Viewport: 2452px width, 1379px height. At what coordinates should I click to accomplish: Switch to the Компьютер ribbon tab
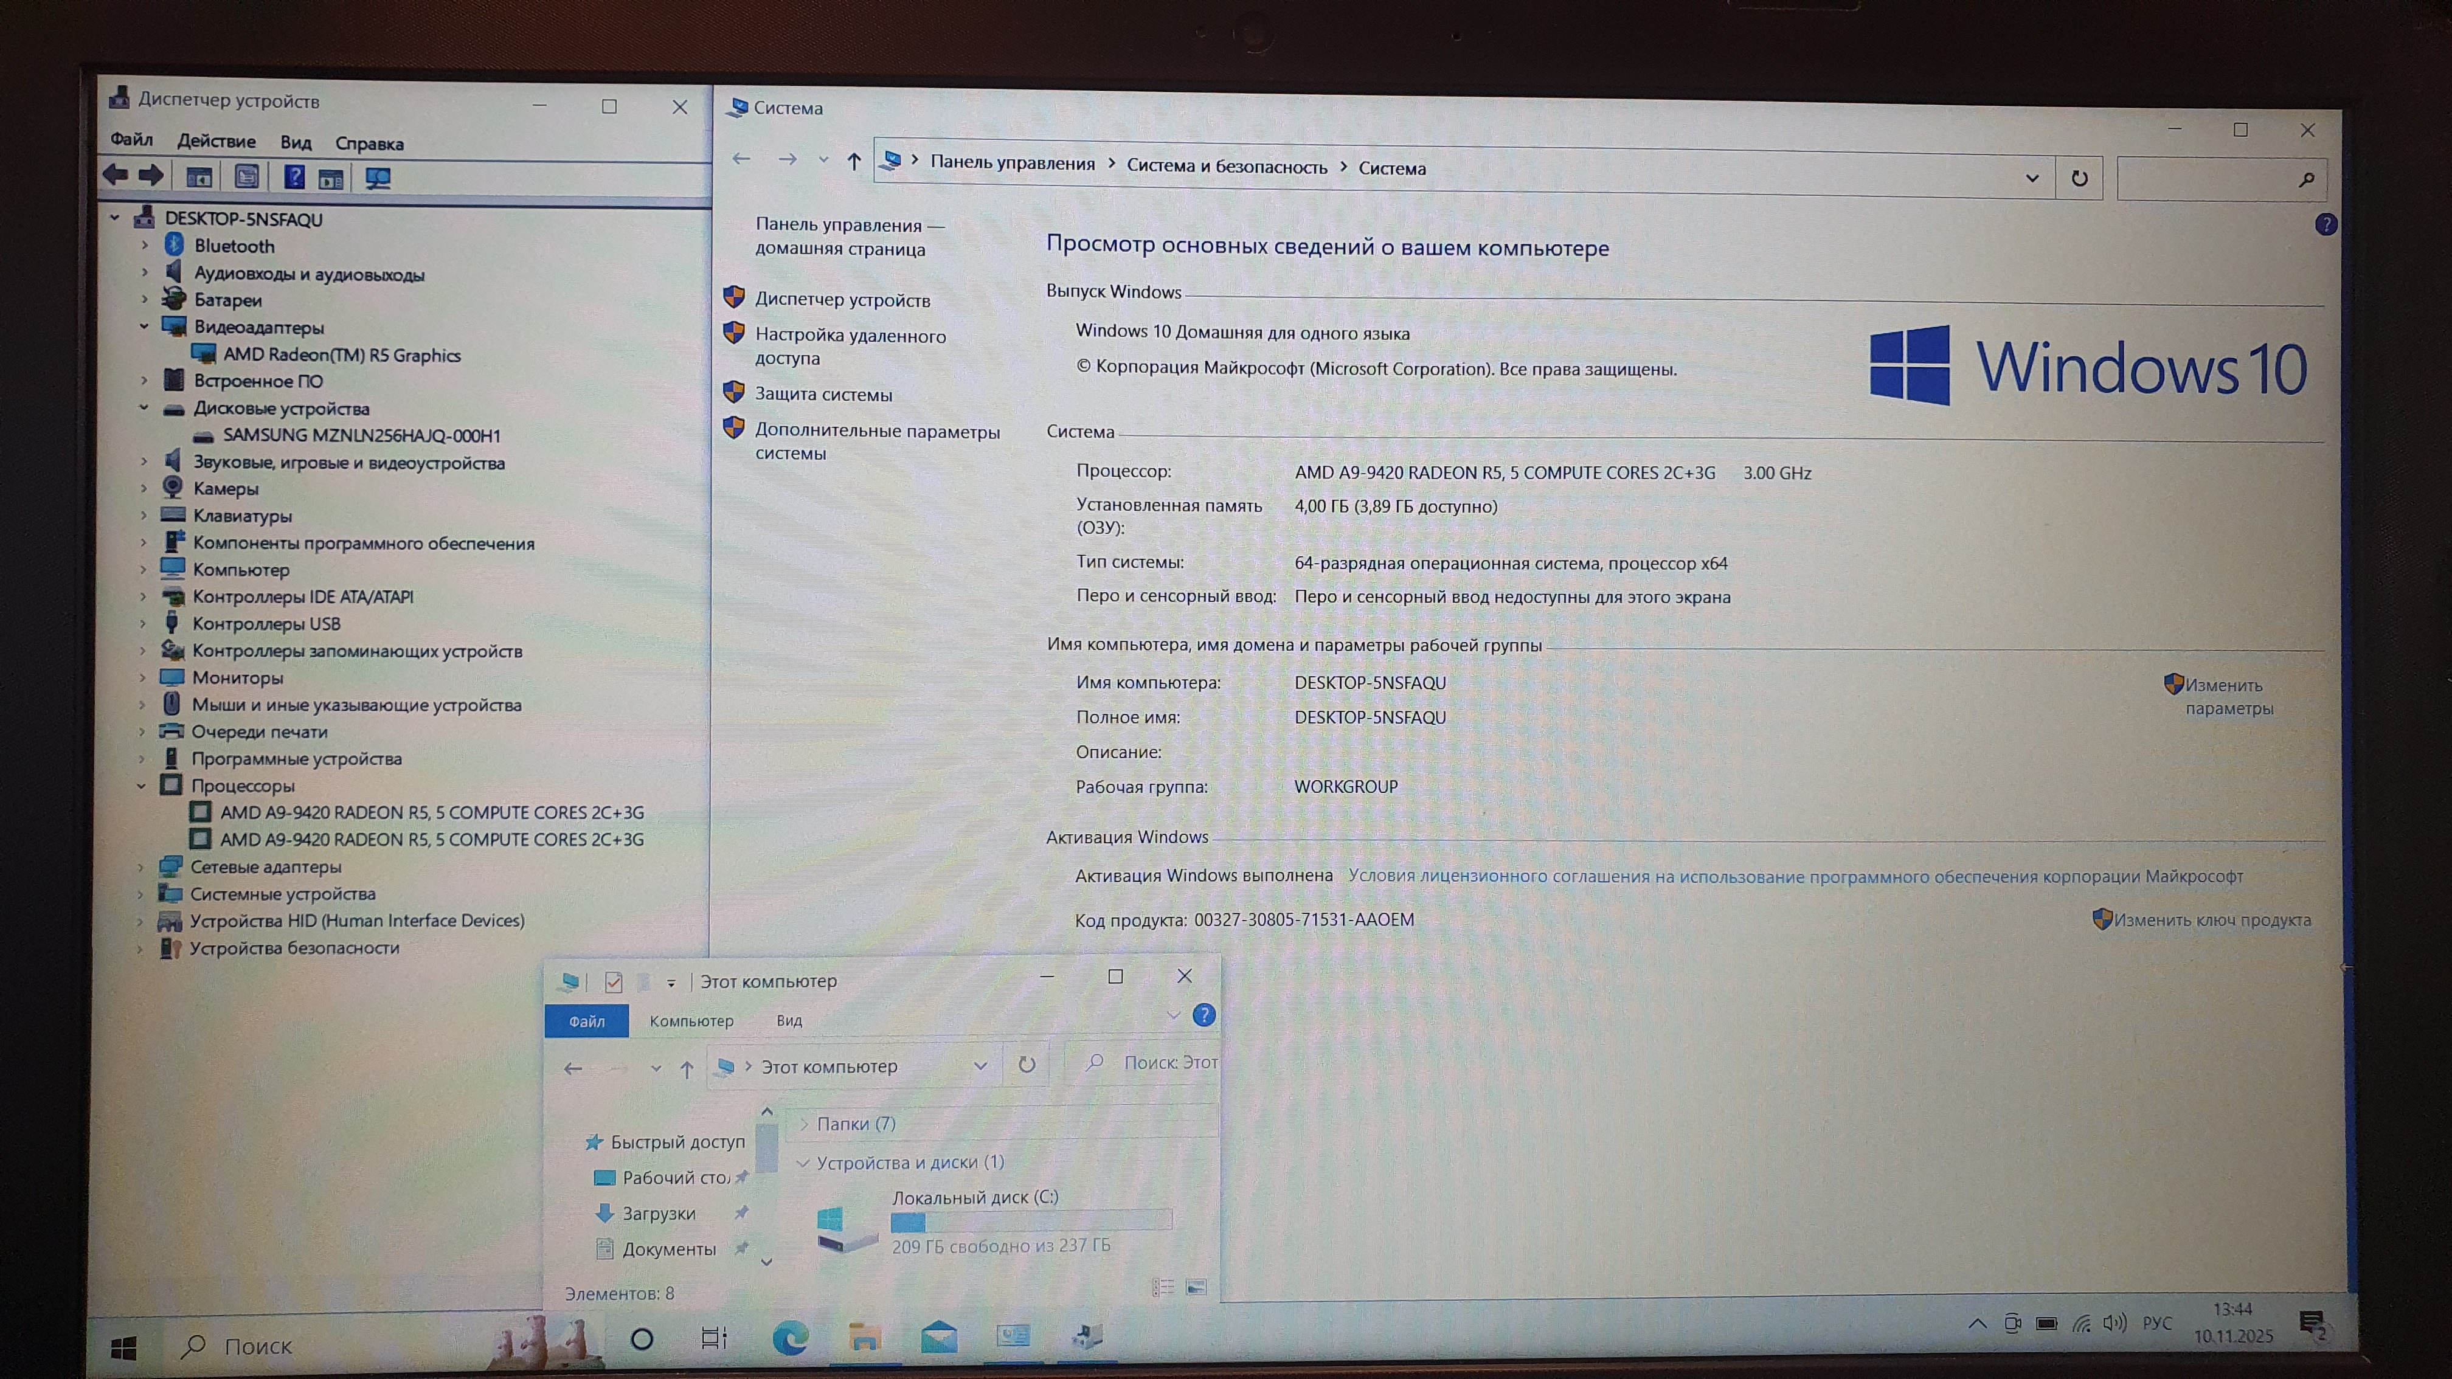(691, 1021)
